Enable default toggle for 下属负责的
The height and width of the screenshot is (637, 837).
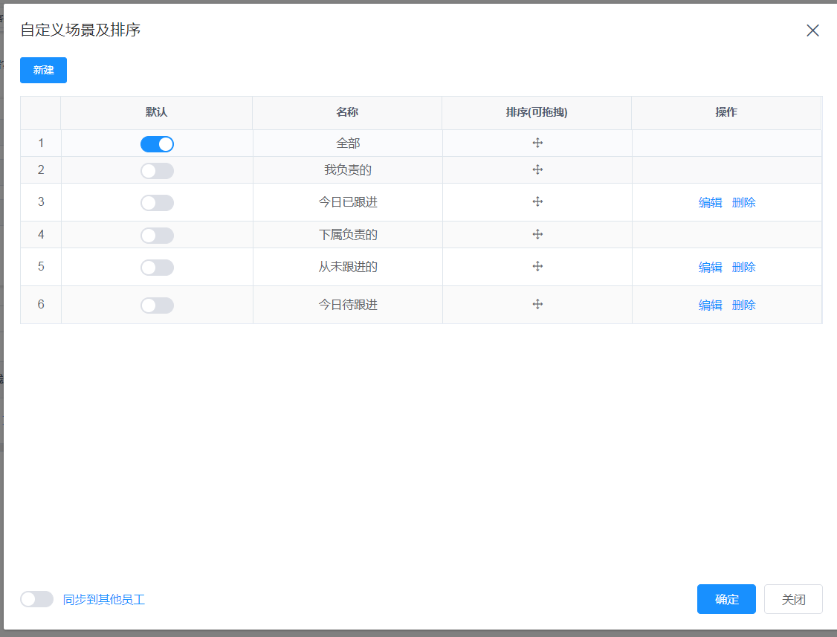pyautogui.click(x=157, y=236)
